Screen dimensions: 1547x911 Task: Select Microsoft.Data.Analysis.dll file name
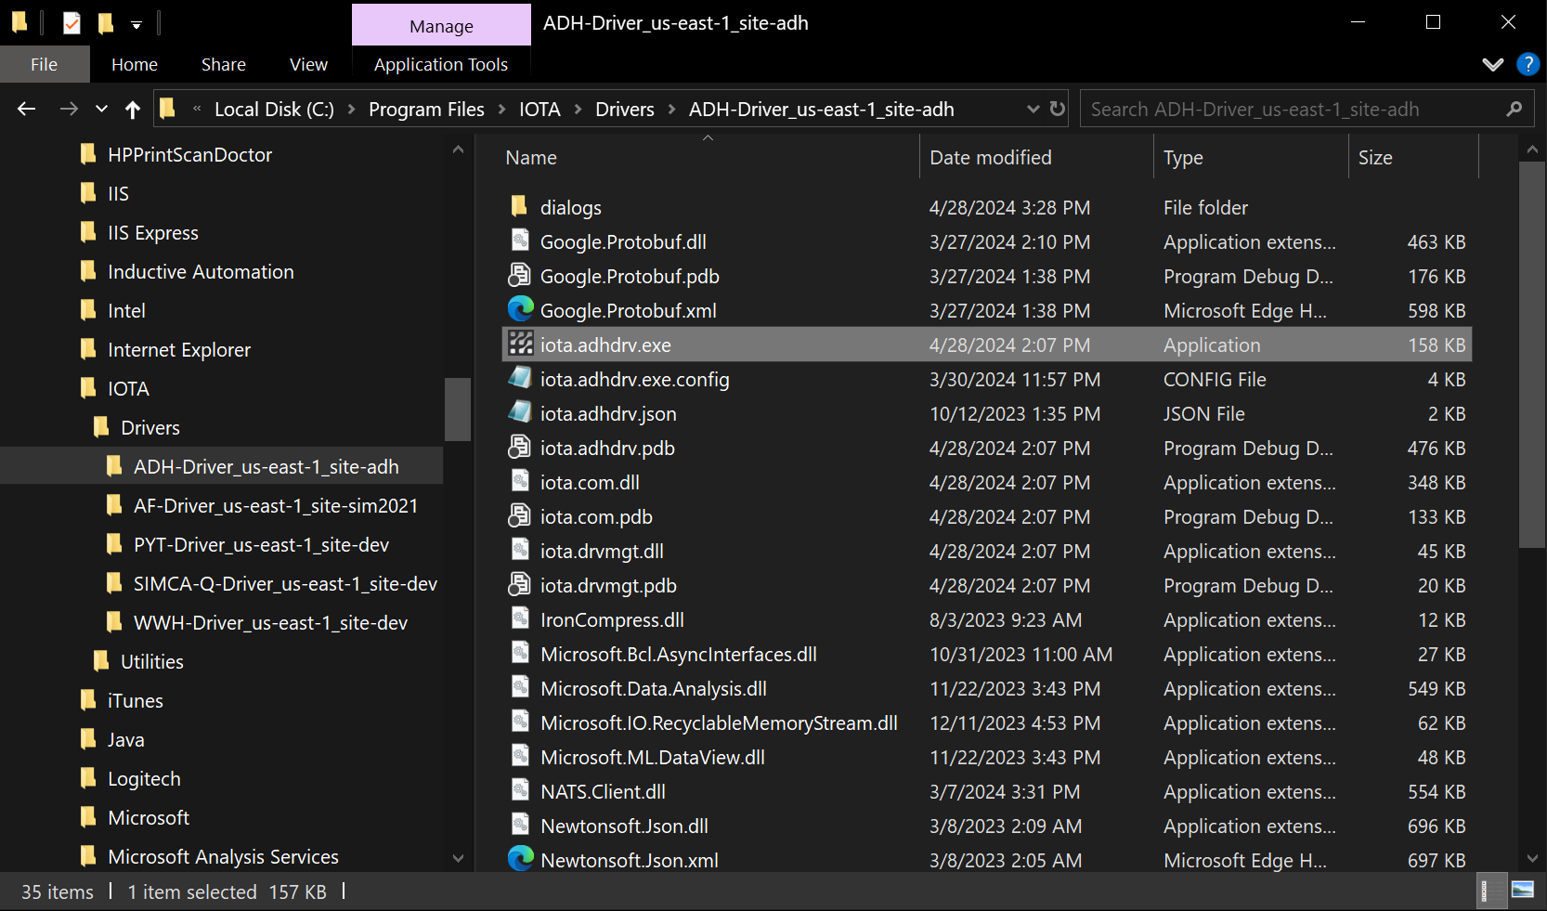pyautogui.click(x=654, y=688)
